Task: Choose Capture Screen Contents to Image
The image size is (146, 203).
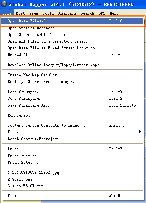Action: (72, 126)
